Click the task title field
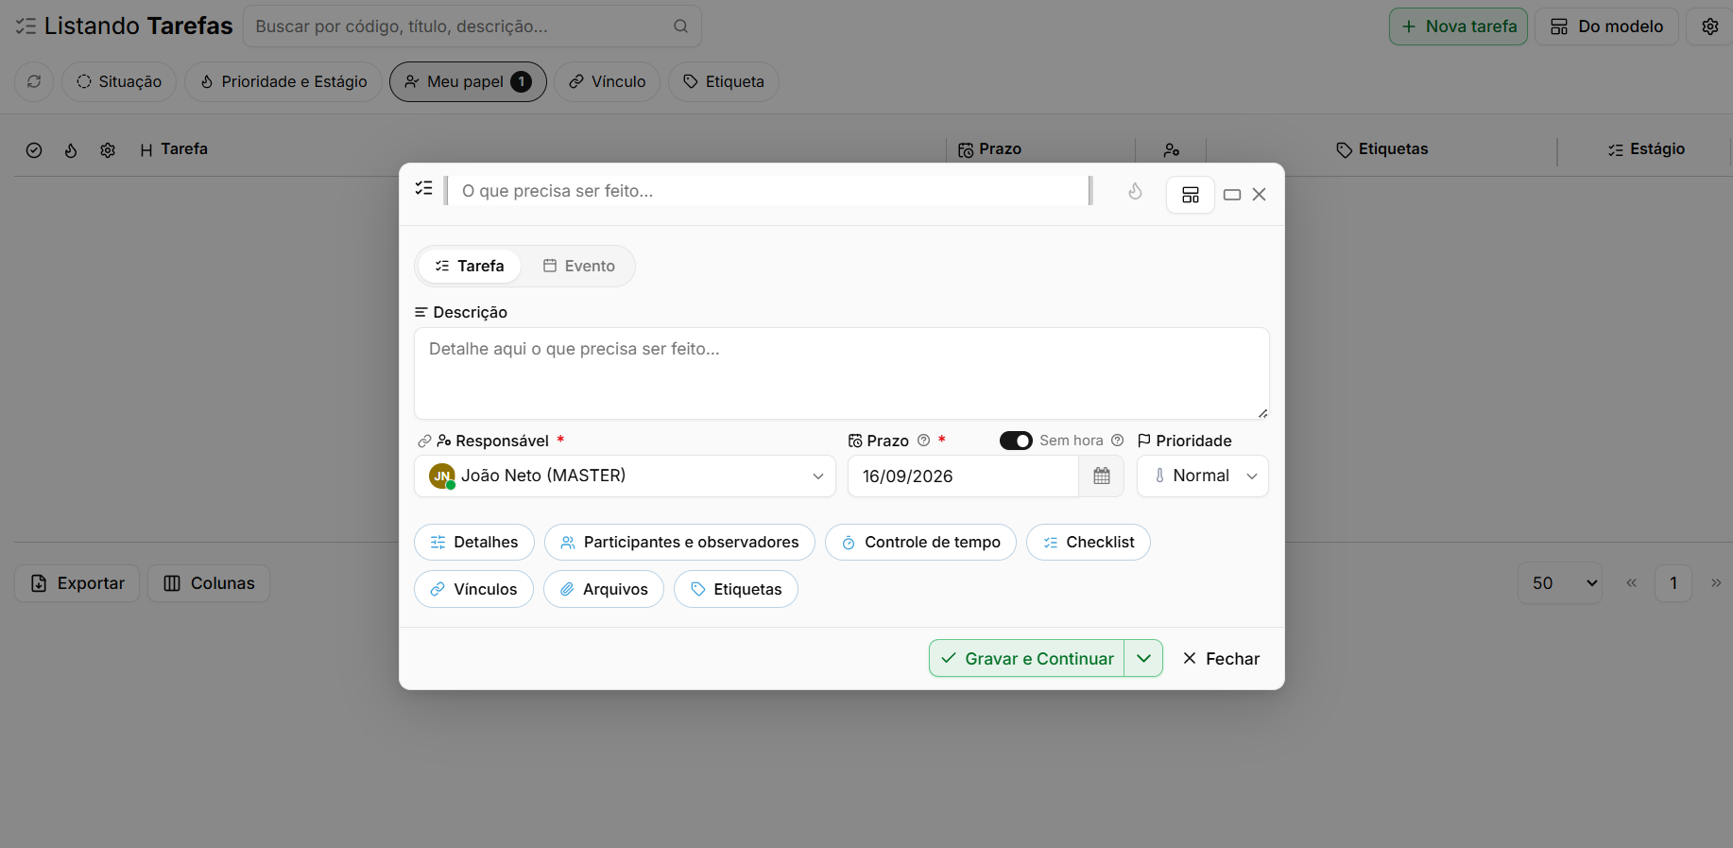 point(769,191)
